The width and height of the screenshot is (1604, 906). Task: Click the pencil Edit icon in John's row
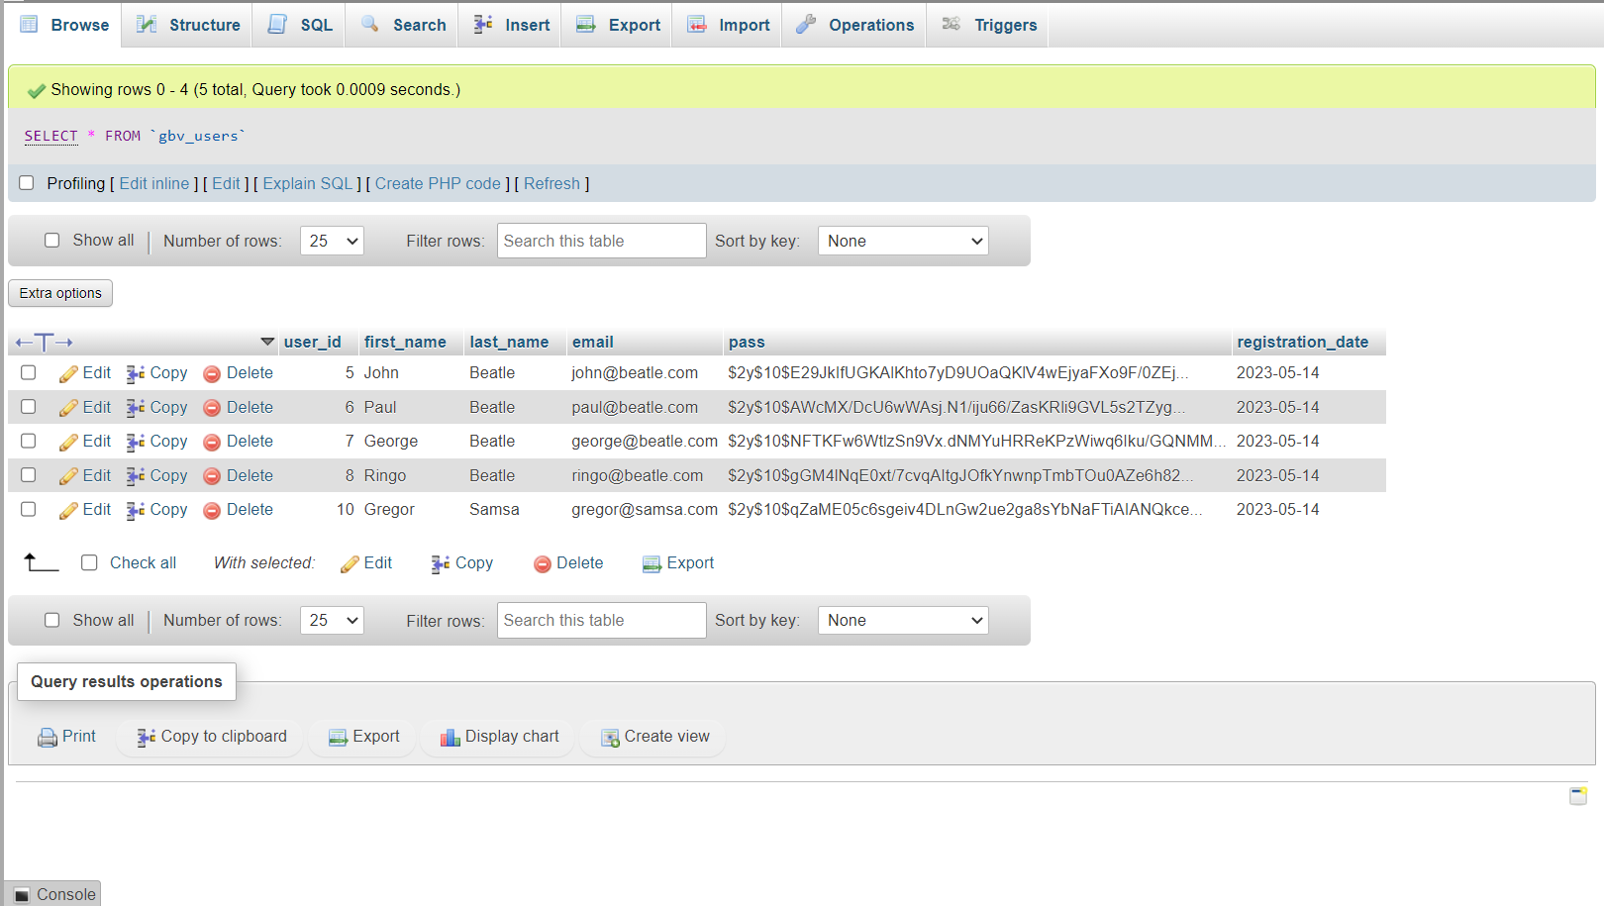tap(68, 374)
